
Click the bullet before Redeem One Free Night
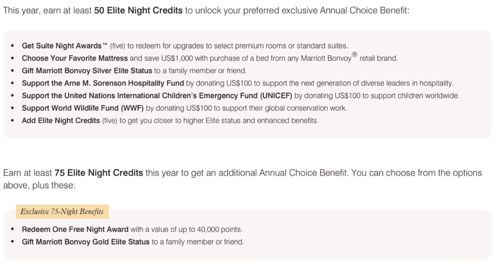12,230
